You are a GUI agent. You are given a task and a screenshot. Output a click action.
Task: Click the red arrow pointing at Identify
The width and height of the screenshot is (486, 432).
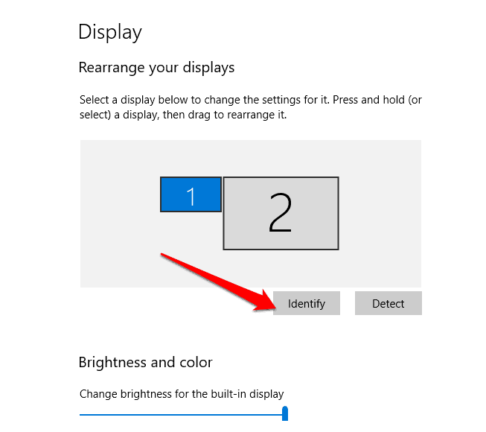point(216,279)
